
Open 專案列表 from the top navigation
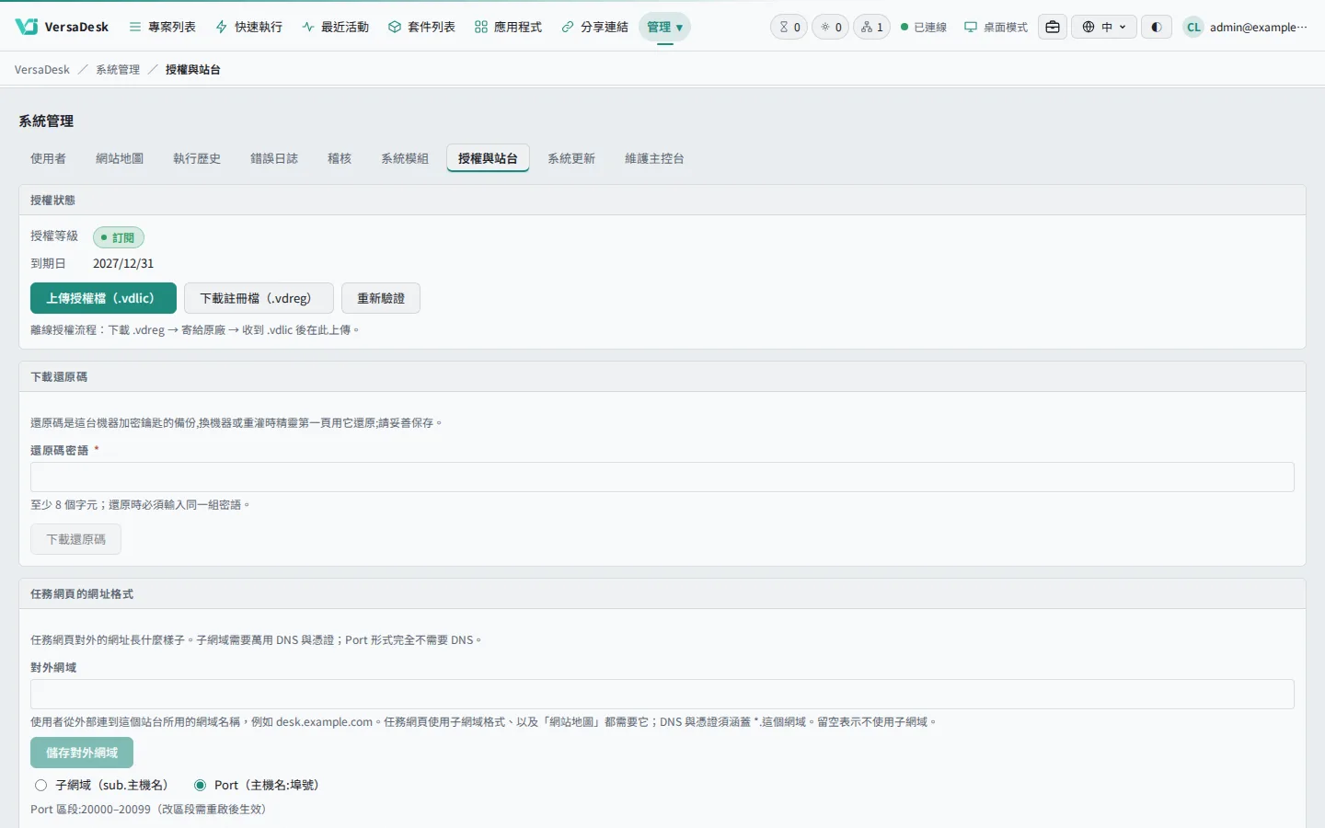point(162,27)
